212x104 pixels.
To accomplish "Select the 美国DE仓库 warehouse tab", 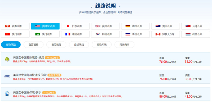I will click(x=45, y=26).
